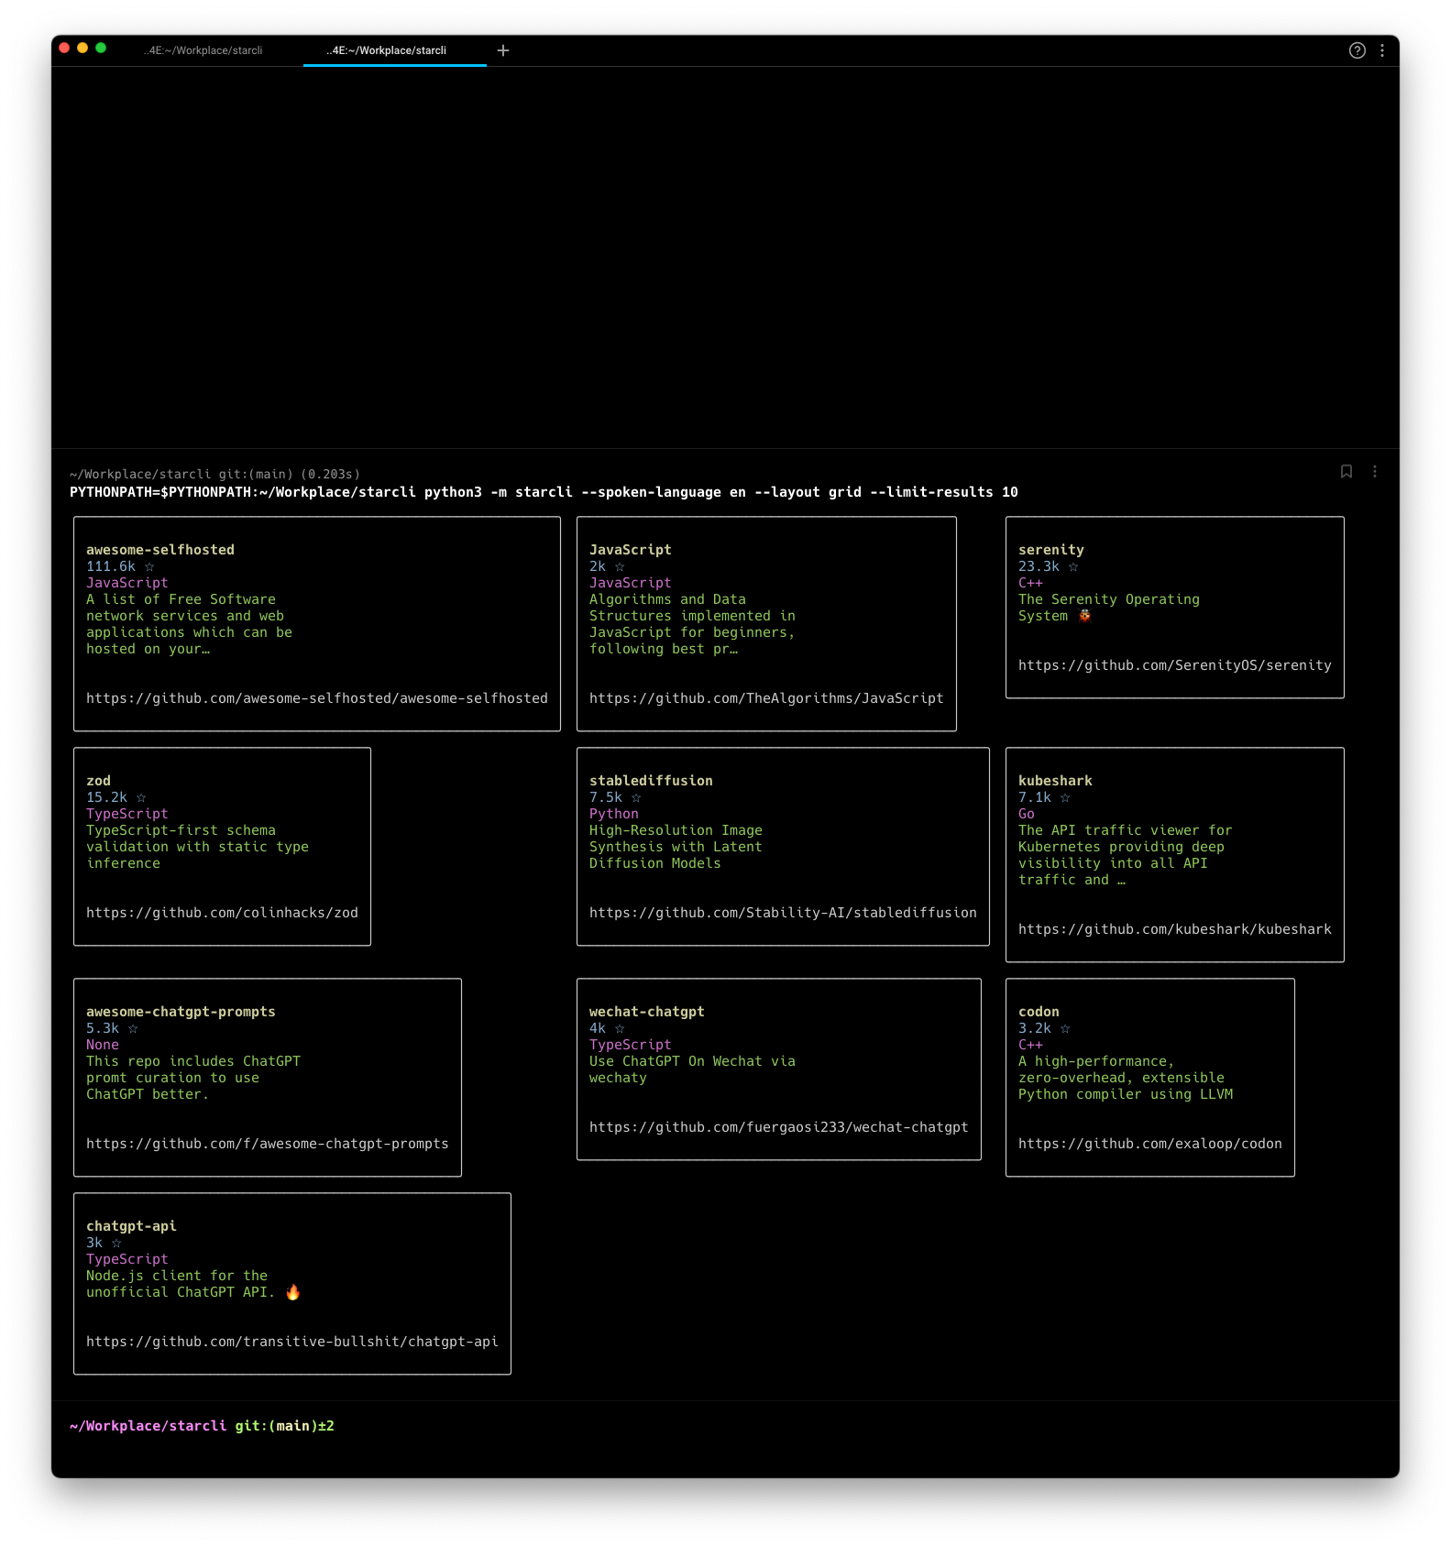Open the SerenityOS/serenity GitHub URL
Image resolution: width=1451 pixels, height=1546 pixels.
1175,665
